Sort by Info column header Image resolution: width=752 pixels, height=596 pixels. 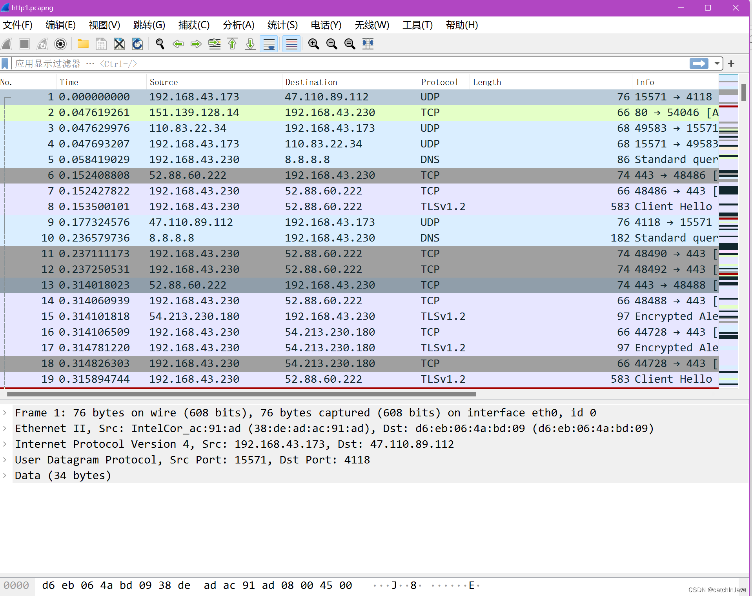tap(675, 82)
